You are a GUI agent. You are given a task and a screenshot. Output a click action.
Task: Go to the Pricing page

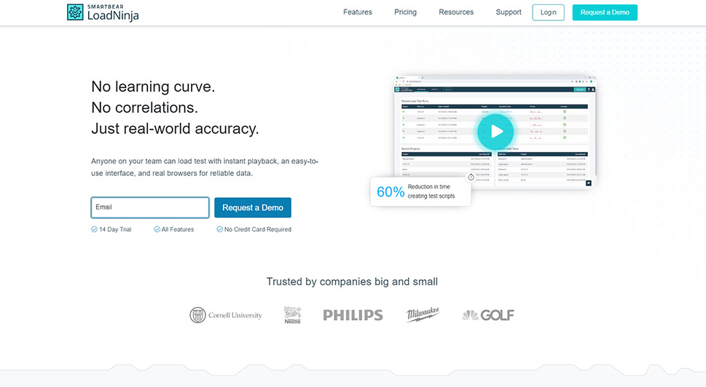(x=405, y=12)
